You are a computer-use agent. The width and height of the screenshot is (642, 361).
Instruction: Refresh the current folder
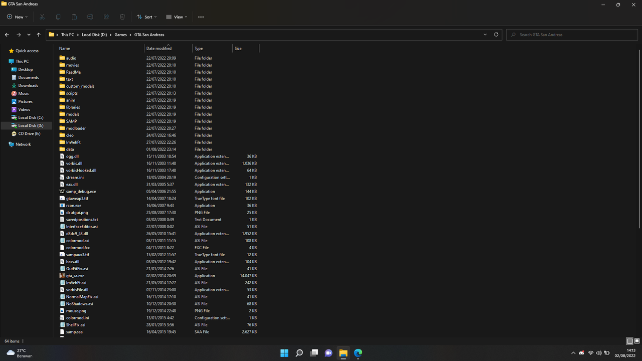(x=496, y=35)
